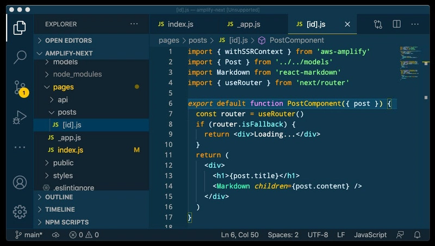Click the Explorer panel title

coord(61,24)
